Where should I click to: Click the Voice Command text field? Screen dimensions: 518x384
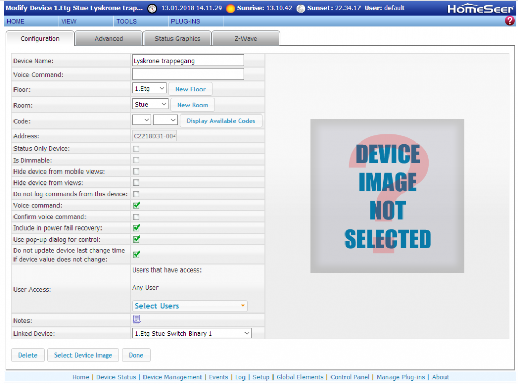[188, 74]
